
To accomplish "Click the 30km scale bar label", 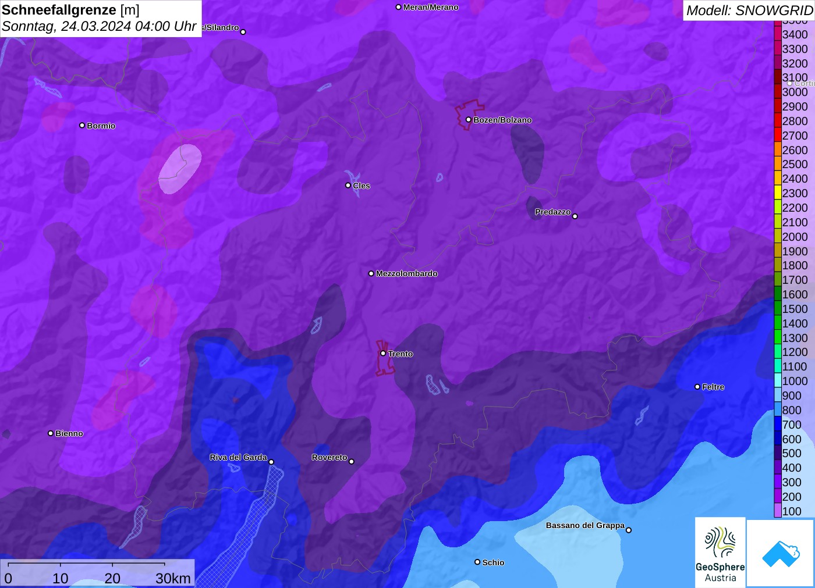I will 173,578.
